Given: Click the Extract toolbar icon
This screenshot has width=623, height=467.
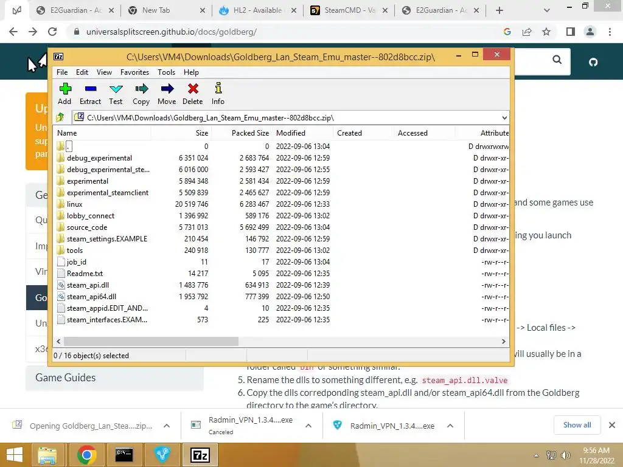Looking at the screenshot, I should coord(90,94).
